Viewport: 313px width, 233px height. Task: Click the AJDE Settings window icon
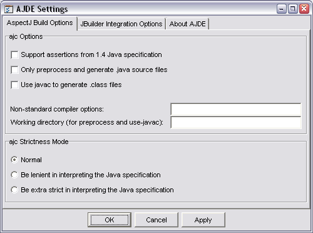click(9, 9)
